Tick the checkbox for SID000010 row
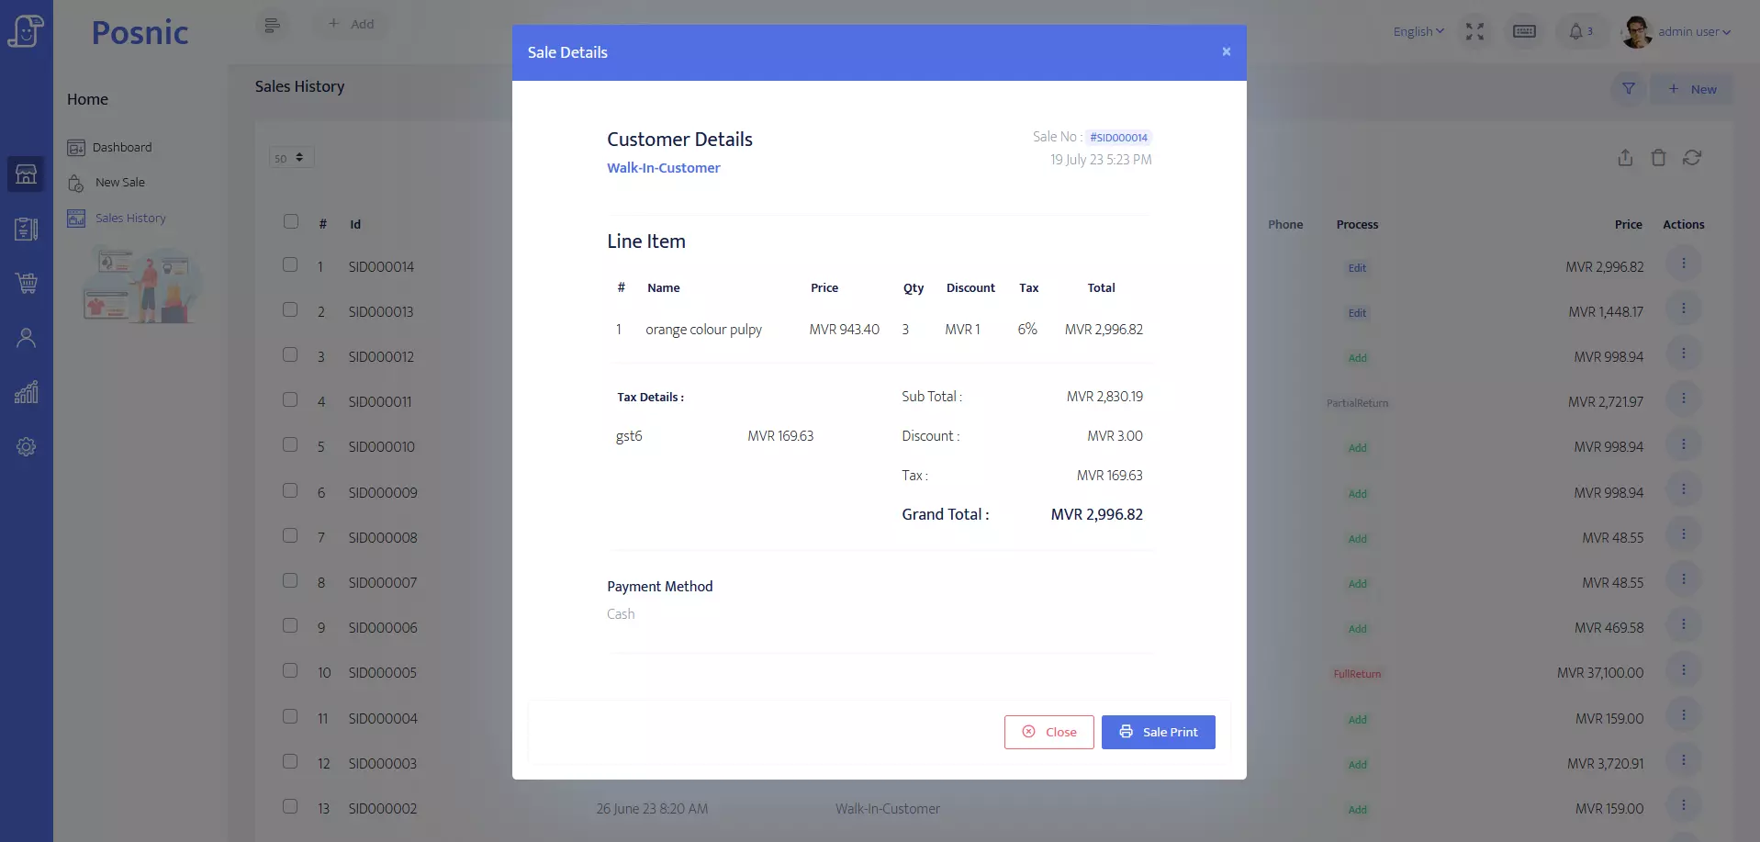Screen dimensions: 1760x842 pyautogui.click(x=290, y=445)
